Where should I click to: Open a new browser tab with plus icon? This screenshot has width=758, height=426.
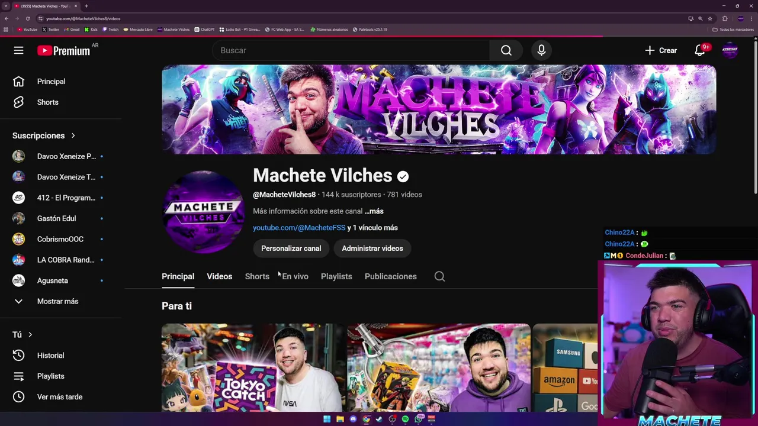86,6
